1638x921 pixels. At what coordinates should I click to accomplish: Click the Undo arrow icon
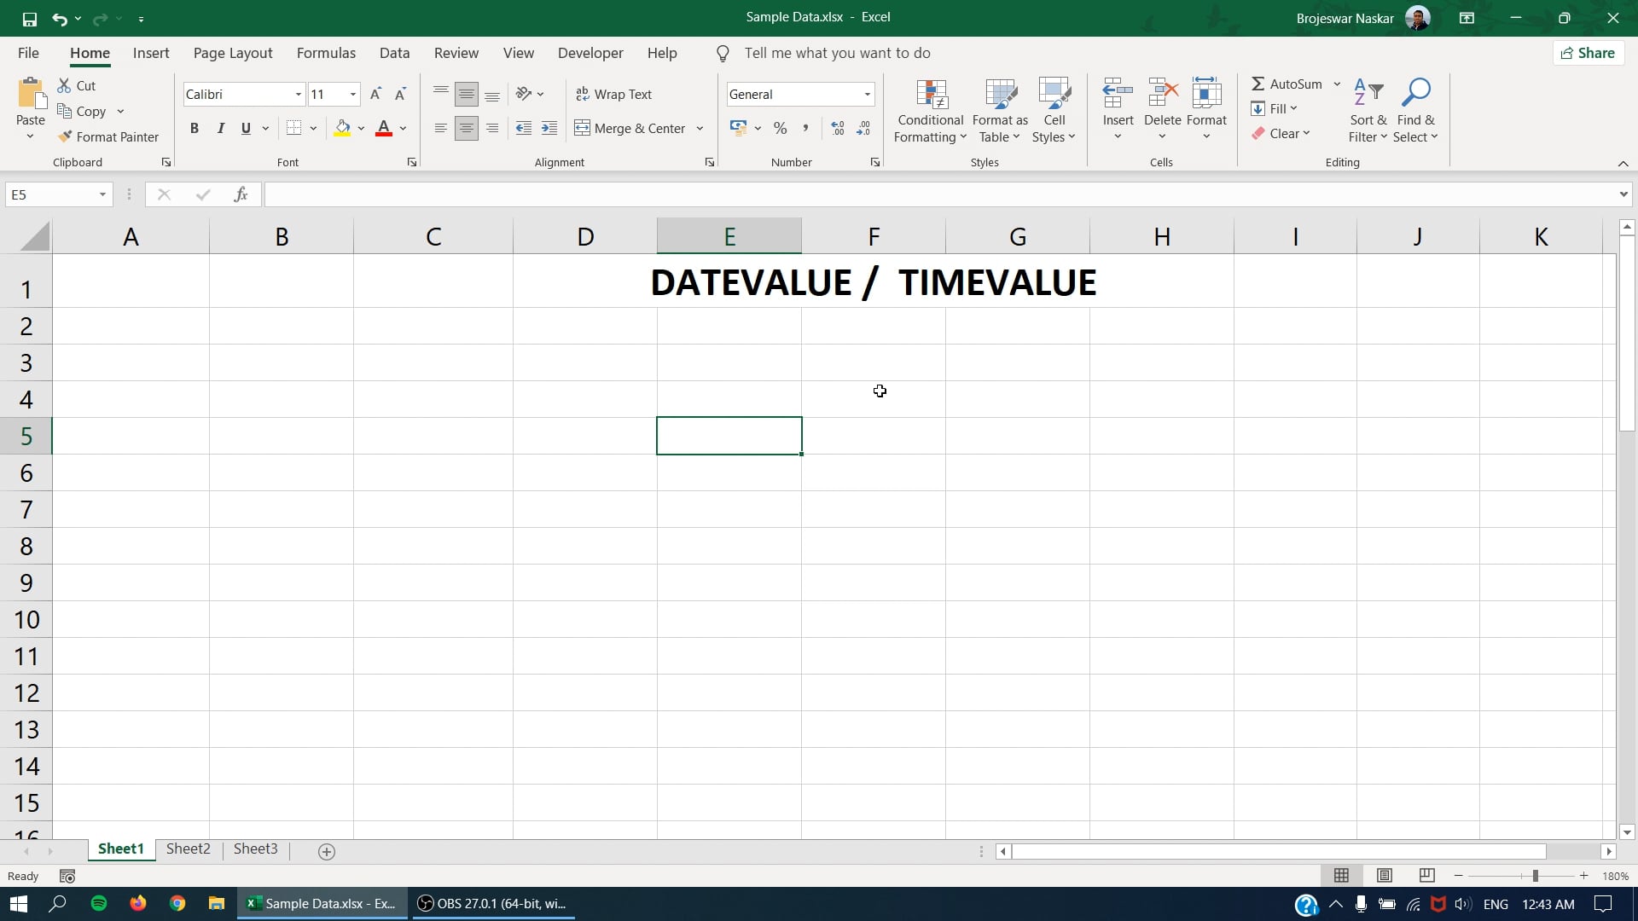60,18
